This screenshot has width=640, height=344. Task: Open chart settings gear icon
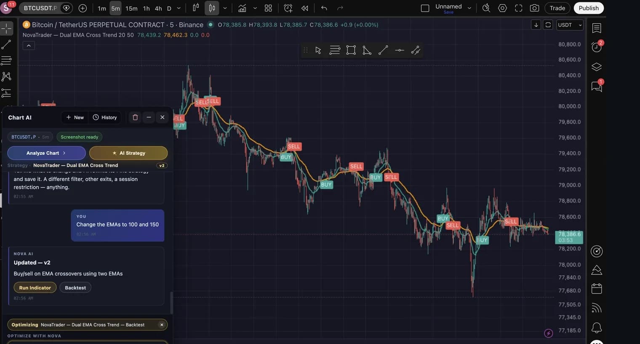point(502,8)
